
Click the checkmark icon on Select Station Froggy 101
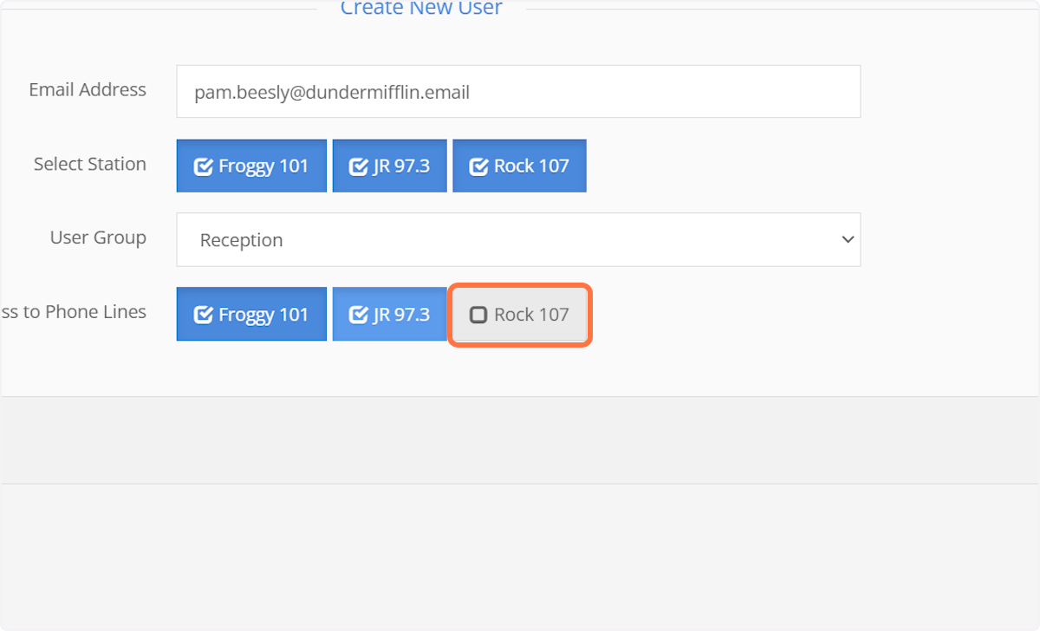[x=203, y=166]
